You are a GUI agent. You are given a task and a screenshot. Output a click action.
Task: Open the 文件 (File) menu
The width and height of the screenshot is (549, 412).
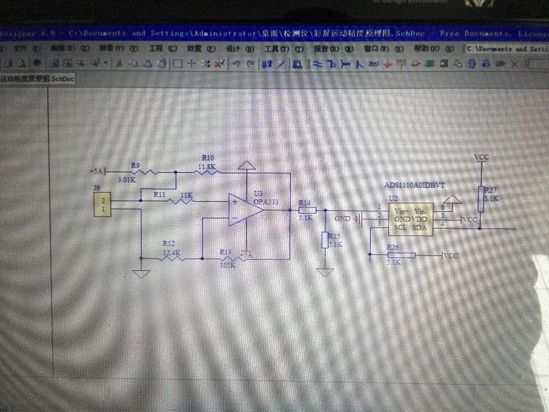pos(27,48)
